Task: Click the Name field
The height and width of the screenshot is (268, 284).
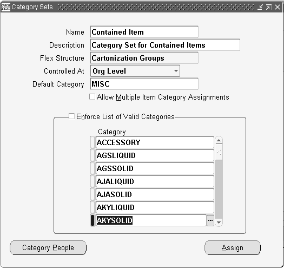Action: tap(144, 32)
